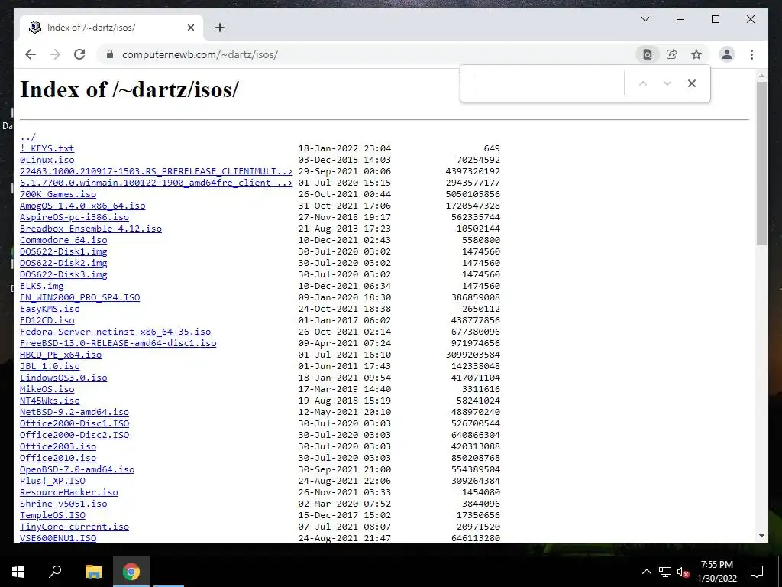Open JBL_1.0.iso link
782x587 pixels.
[x=50, y=366]
